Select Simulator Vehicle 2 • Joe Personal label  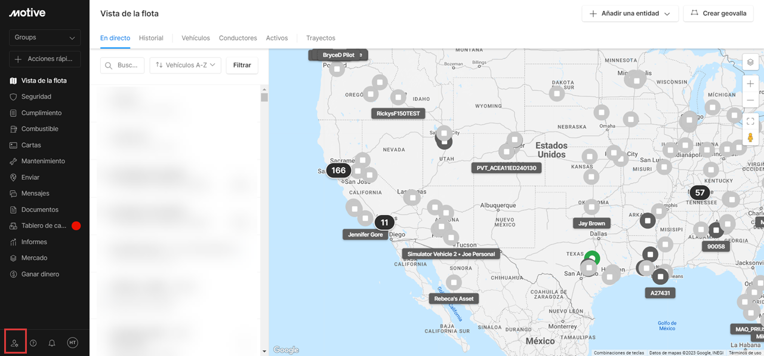pyautogui.click(x=451, y=254)
